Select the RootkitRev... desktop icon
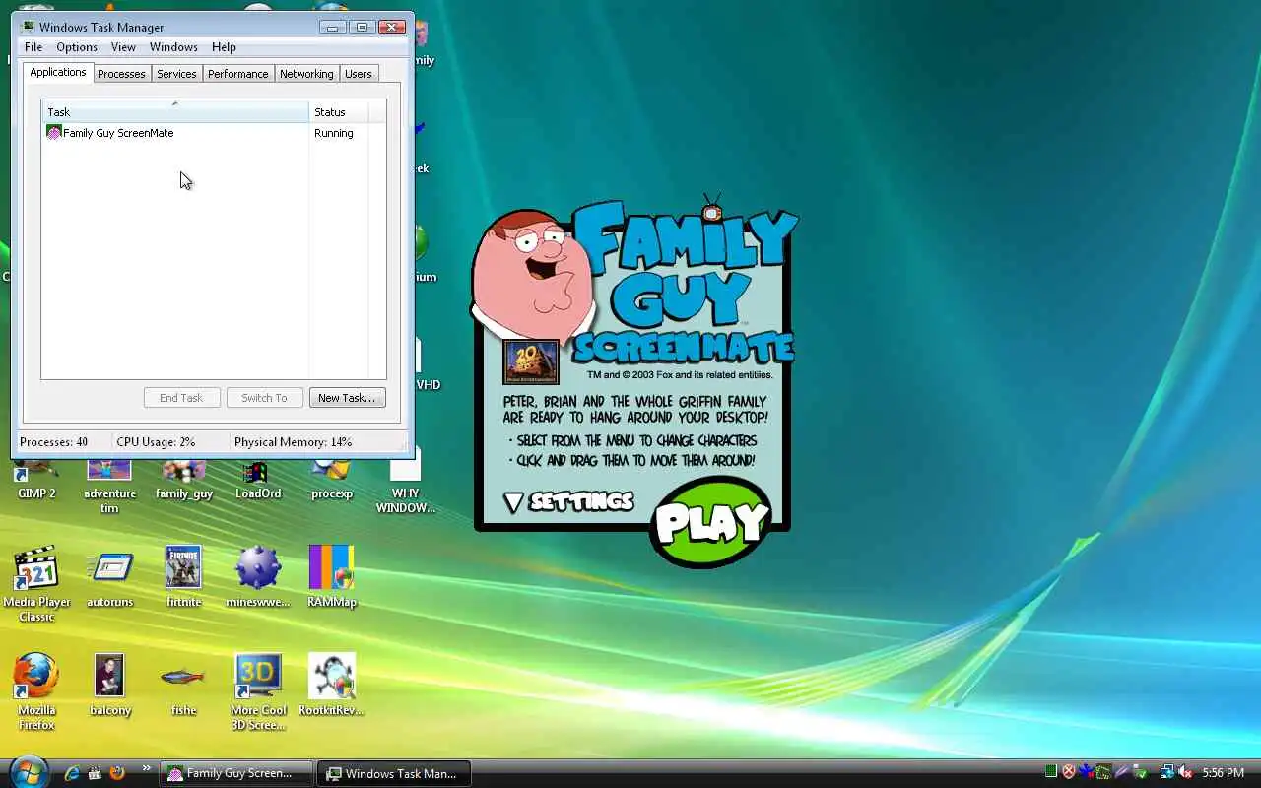 click(332, 686)
